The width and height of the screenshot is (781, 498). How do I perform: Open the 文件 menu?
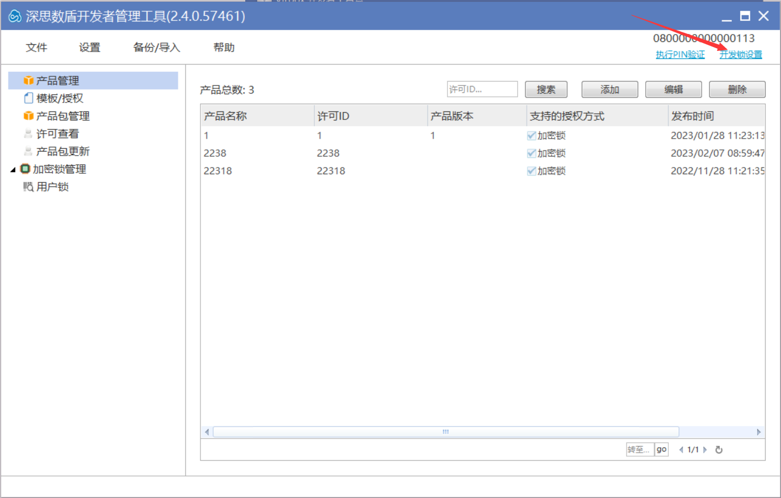pos(36,48)
